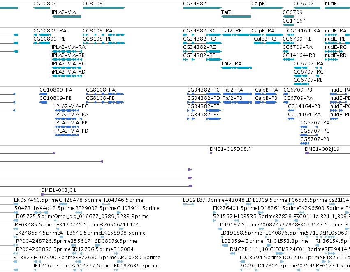Click the nudE gene label
The image size is (350, 272).
331,4
